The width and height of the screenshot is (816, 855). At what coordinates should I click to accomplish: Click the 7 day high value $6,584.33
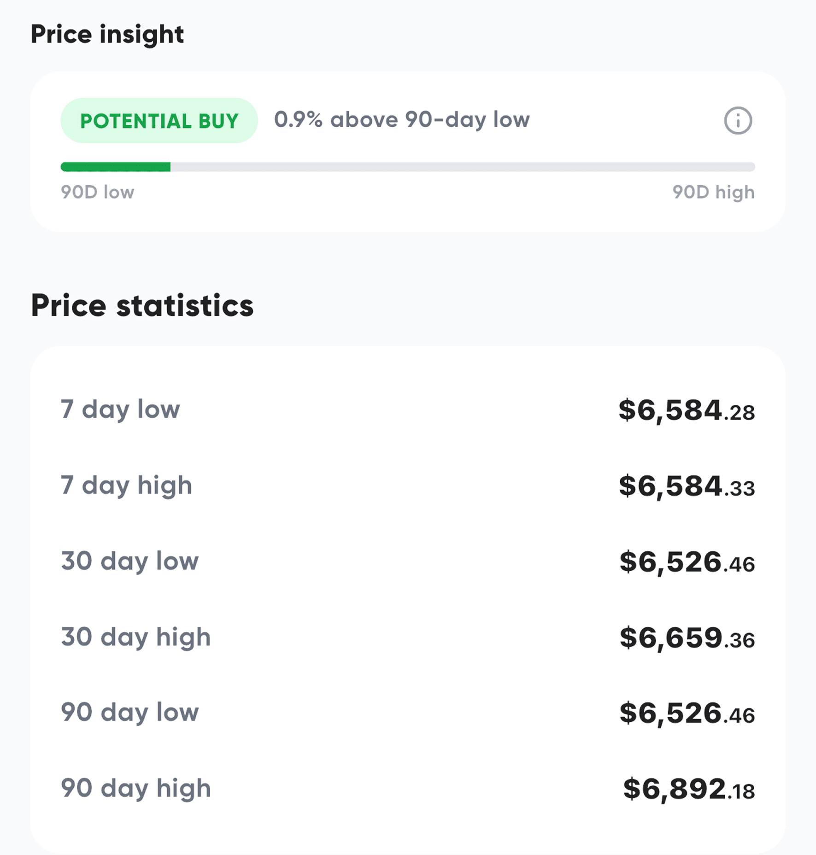pyautogui.click(x=687, y=486)
